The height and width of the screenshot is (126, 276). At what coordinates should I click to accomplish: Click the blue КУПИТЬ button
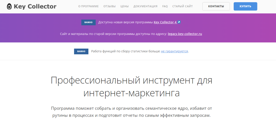245,6
